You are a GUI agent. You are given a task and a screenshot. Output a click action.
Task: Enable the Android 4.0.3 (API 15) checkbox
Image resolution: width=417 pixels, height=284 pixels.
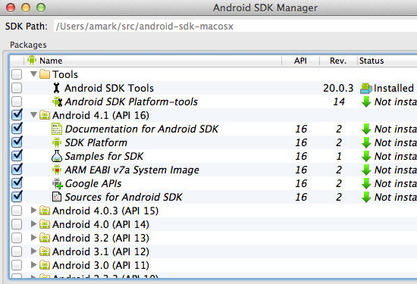(17, 211)
